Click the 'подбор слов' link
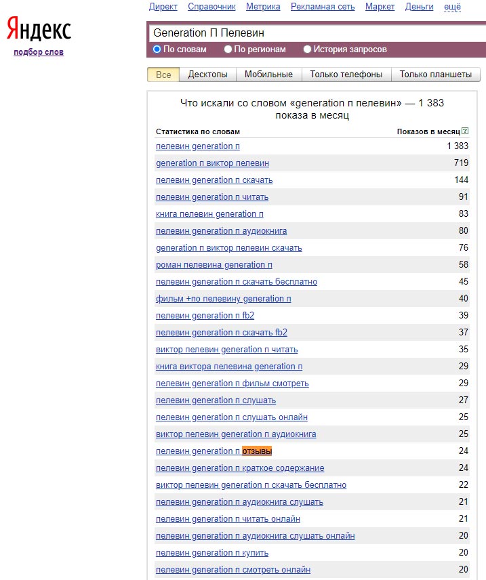Viewport: 486px width, 580px height. pos(39,52)
